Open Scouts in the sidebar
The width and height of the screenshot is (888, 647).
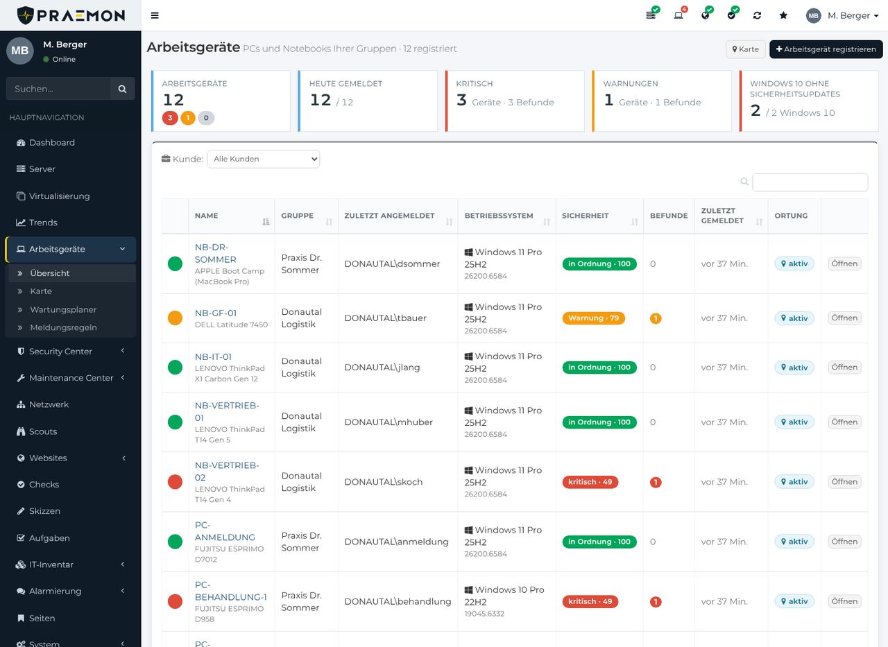[x=71, y=431]
